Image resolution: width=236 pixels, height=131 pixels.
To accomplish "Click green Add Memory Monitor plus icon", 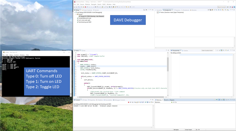I will [172, 102].
